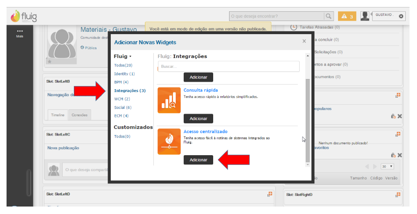Click the favorite star on community avatar
Viewport: 417px width, 214px height.
point(50,61)
